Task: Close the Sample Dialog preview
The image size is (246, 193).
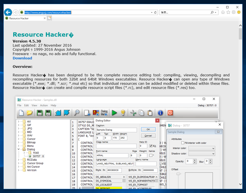Action: click(218, 132)
